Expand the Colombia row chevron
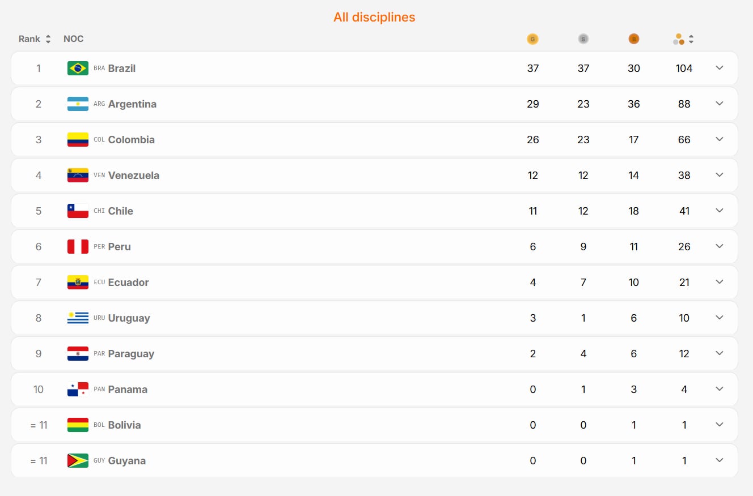 coord(720,139)
